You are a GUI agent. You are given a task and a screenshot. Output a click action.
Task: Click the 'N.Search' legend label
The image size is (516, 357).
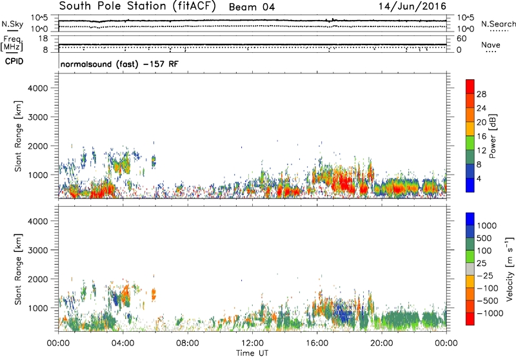[x=498, y=24]
